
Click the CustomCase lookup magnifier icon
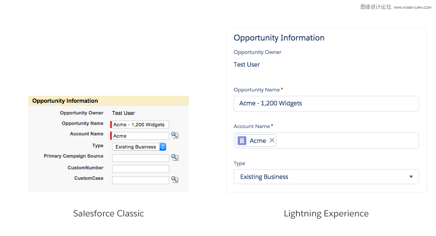coord(175,180)
